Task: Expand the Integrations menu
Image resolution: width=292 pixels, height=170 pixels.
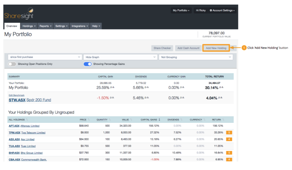Action: [x=80, y=26]
